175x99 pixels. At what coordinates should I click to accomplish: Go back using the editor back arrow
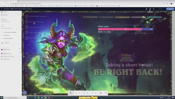(x=2, y=9)
